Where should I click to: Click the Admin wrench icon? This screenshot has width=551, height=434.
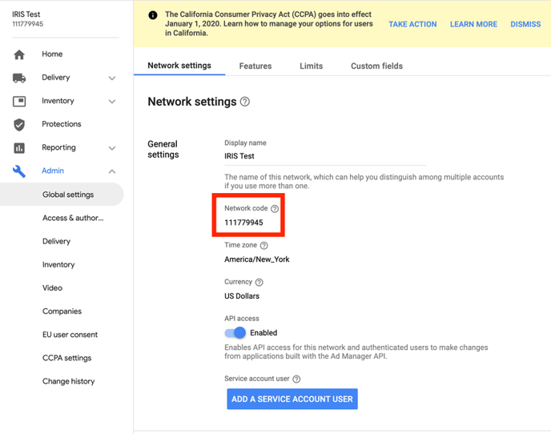click(x=19, y=171)
